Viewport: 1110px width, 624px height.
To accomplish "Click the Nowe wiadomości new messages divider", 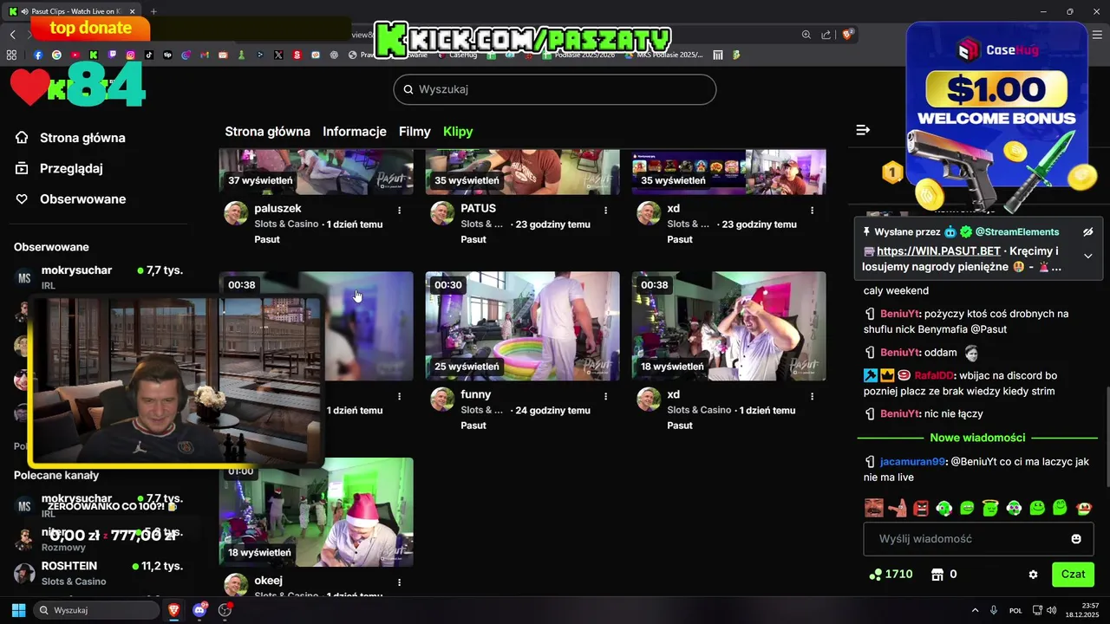I will point(977,439).
